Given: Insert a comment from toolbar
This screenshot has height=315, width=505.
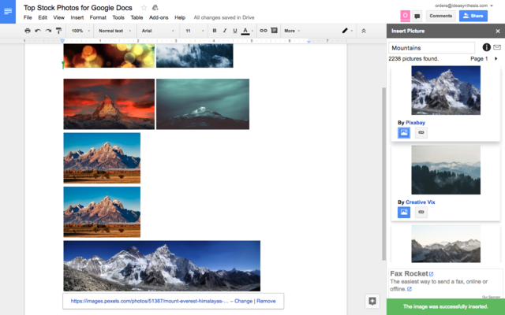Looking at the screenshot, I should pyautogui.click(x=274, y=31).
